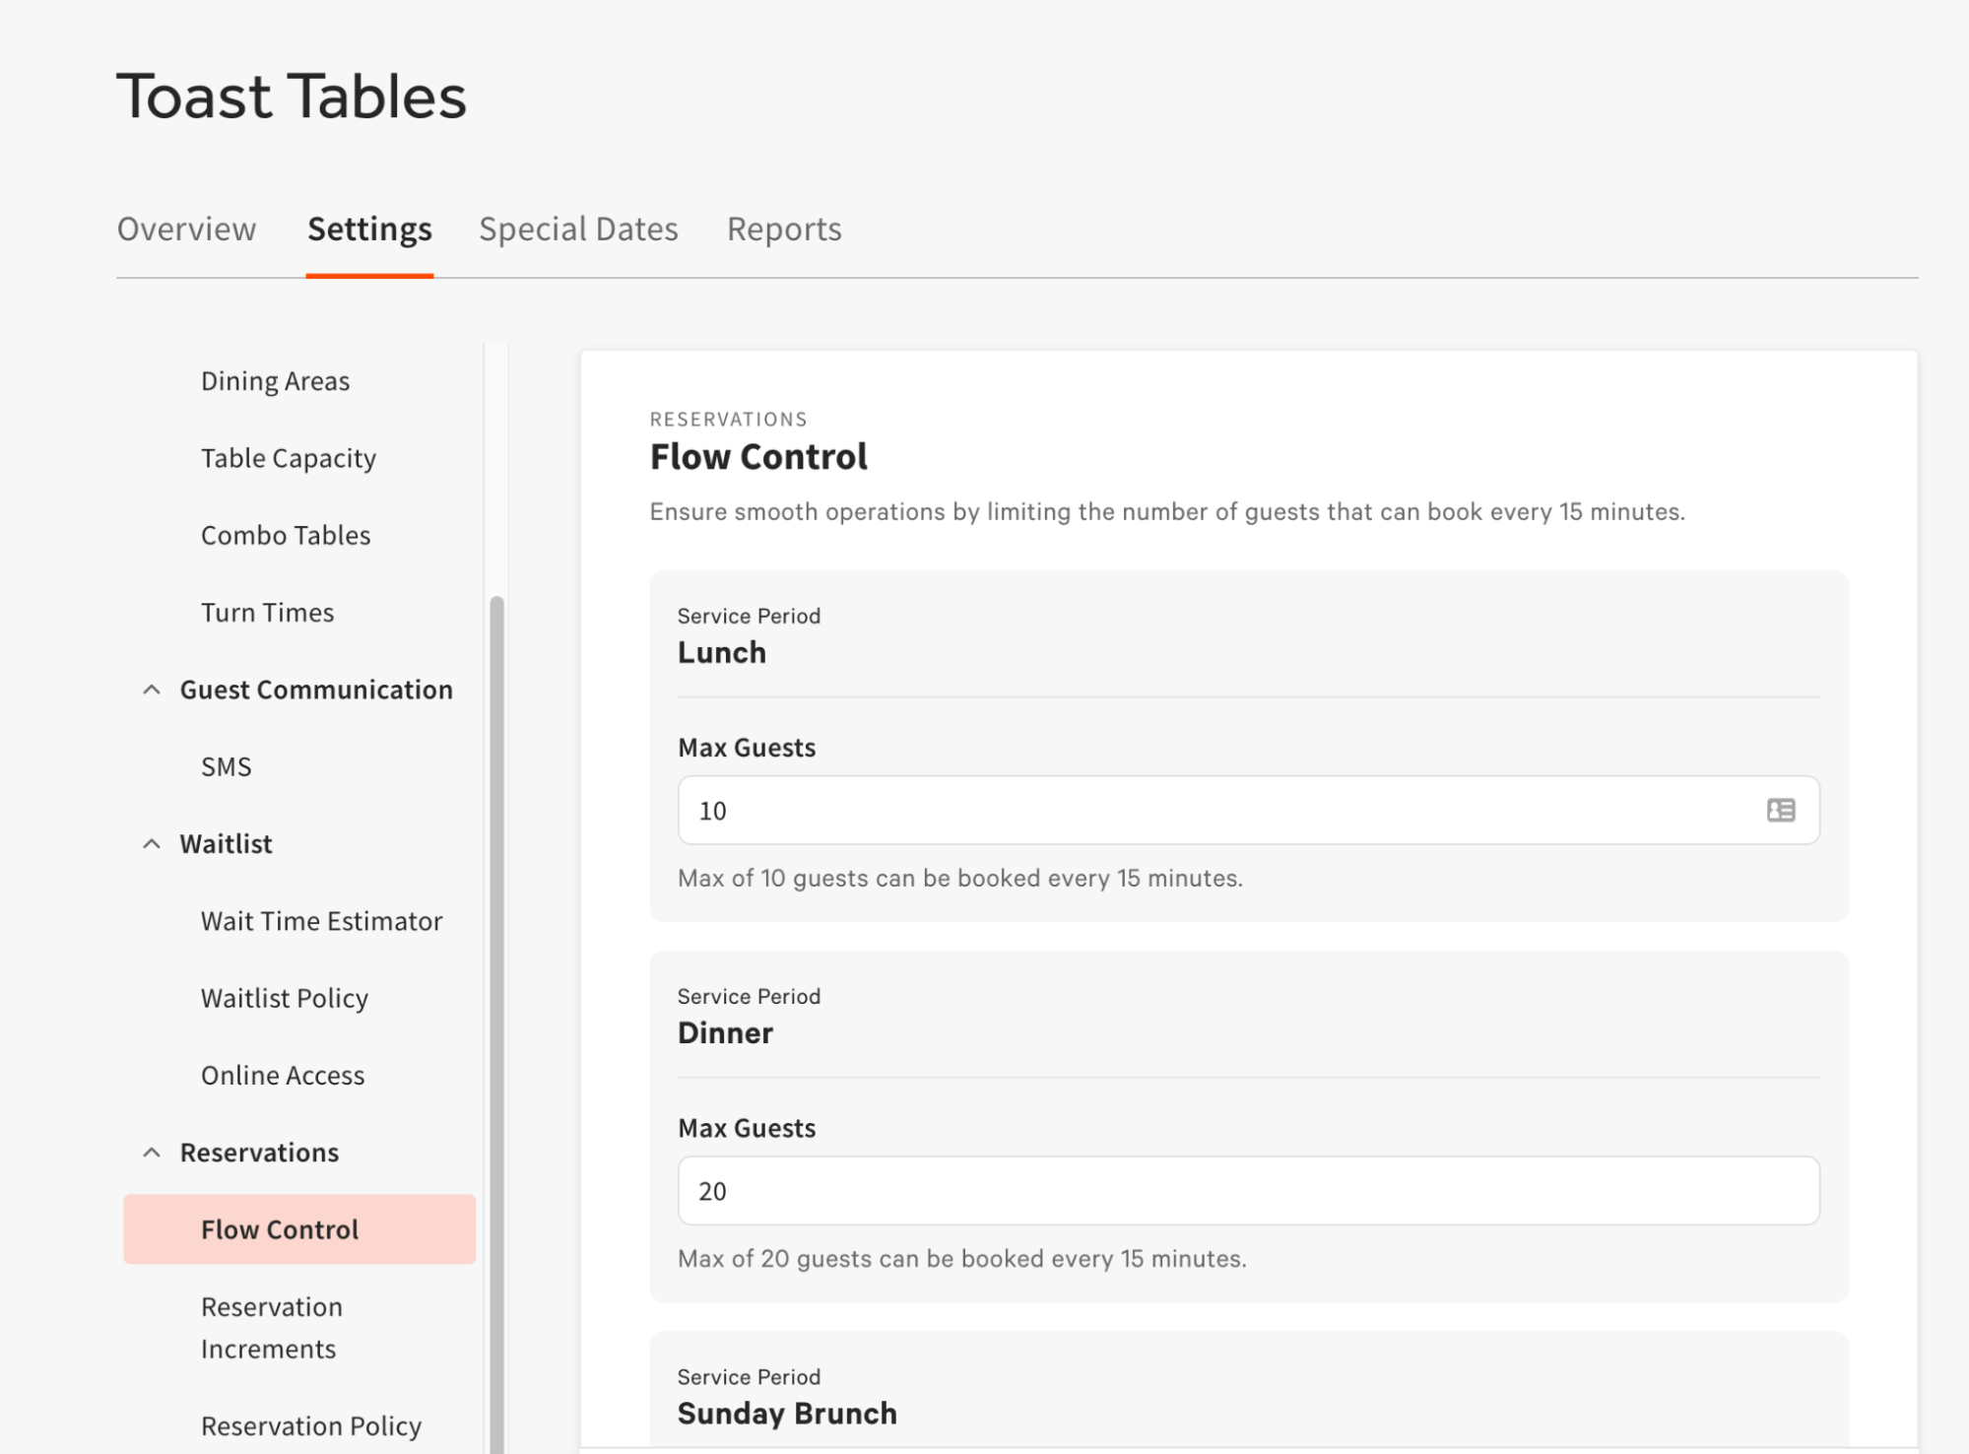Screen dimensions: 1969x1454
Task: Select the Settings tab
Action: coord(368,229)
